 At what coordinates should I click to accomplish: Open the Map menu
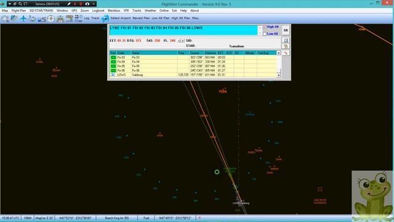point(5,10)
